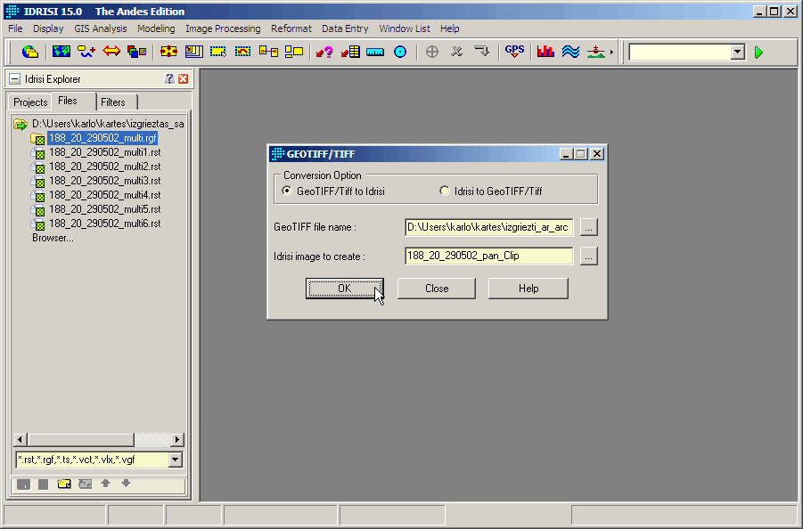Click the up arrow icon at Explorer bottom

pos(105,483)
